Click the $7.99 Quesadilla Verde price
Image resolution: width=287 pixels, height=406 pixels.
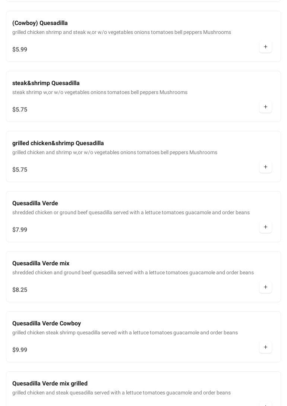(x=20, y=230)
